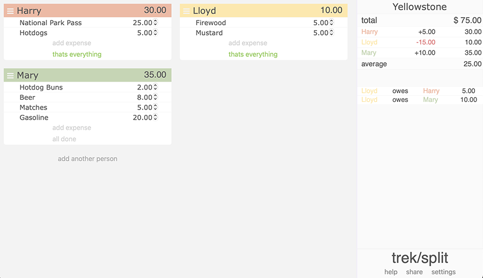Click the hamburger handle icon beside Harry
Image resolution: width=483 pixels, height=278 pixels.
[x=10, y=11]
